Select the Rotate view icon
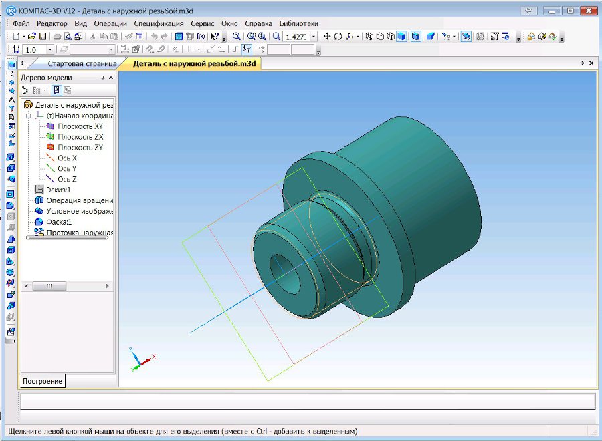The width and height of the screenshot is (602, 441). (338, 37)
